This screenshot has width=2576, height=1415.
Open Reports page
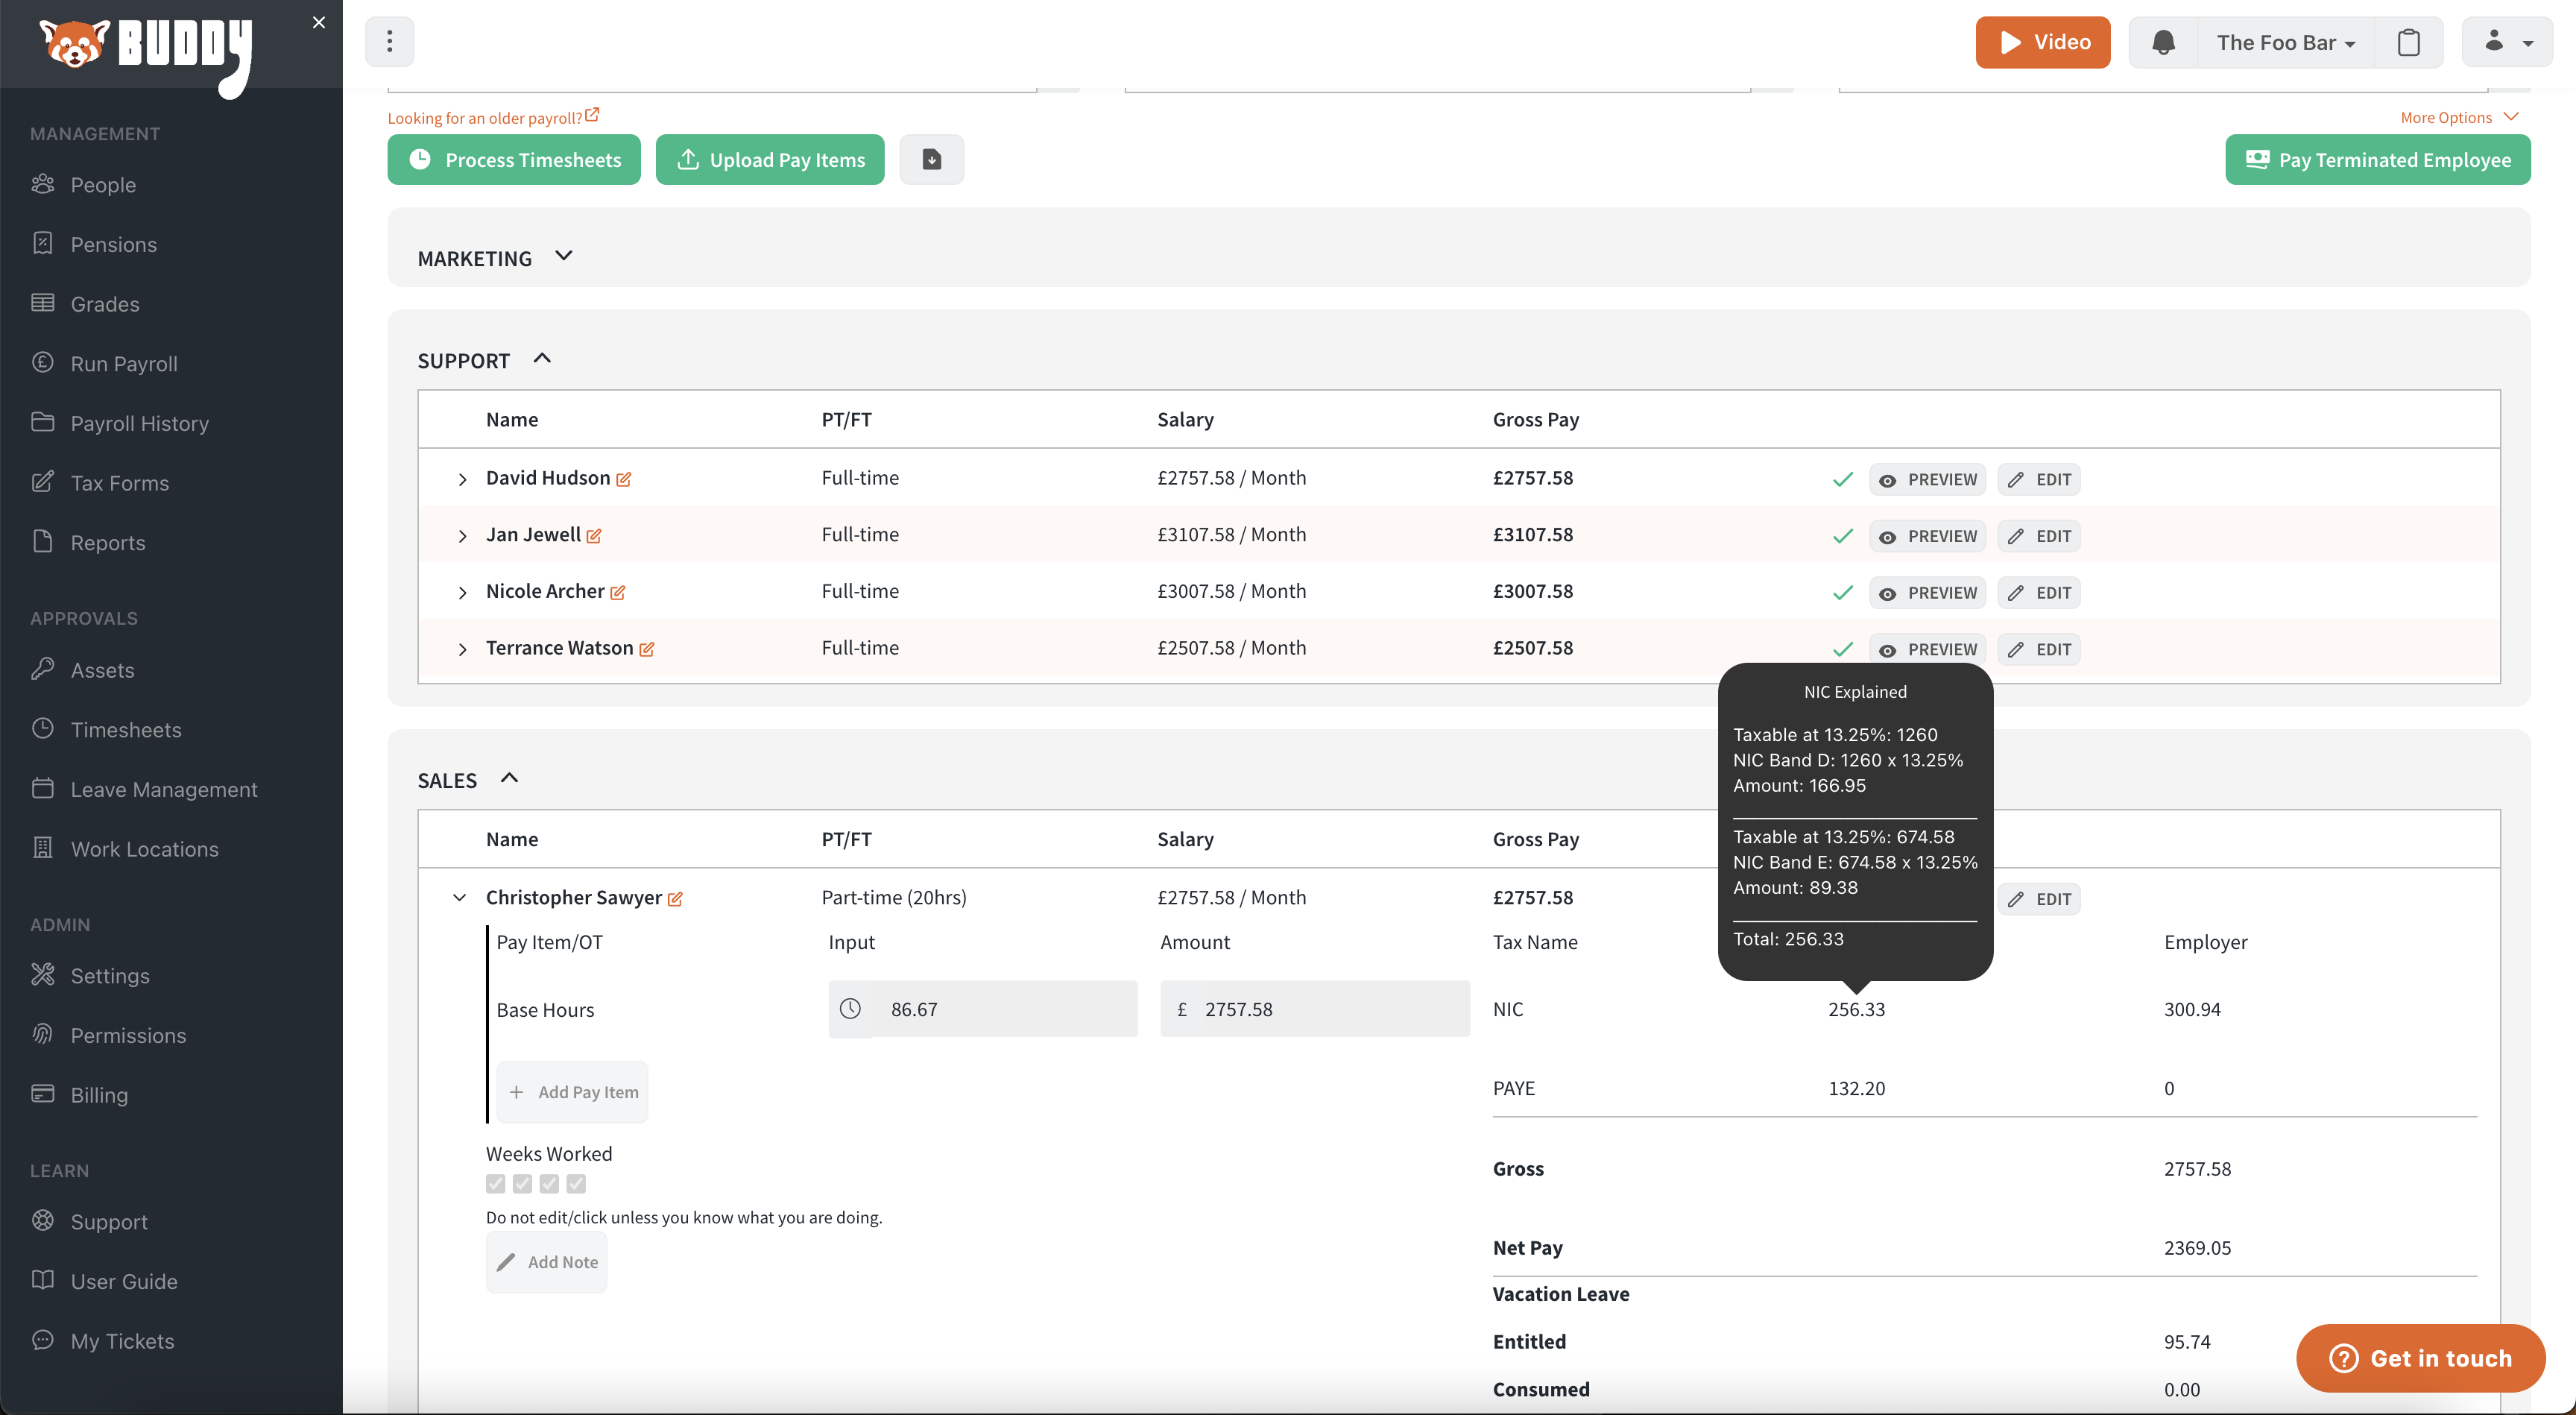108,543
